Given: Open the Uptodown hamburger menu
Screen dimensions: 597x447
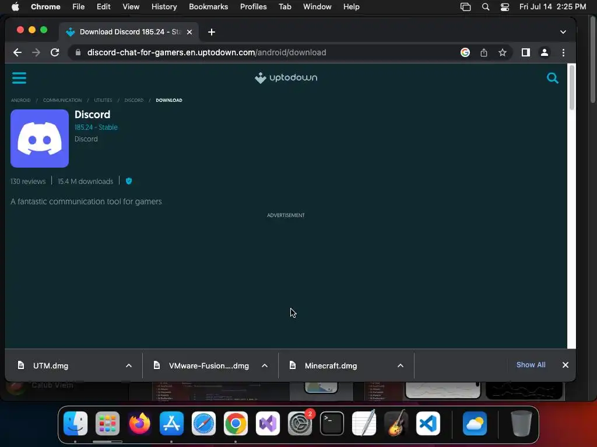Looking at the screenshot, I should coord(19,78).
